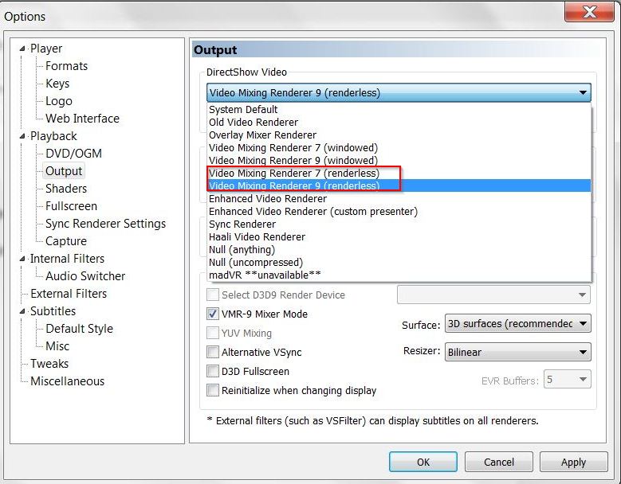Enable Alternative VSync

coord(213,352)
